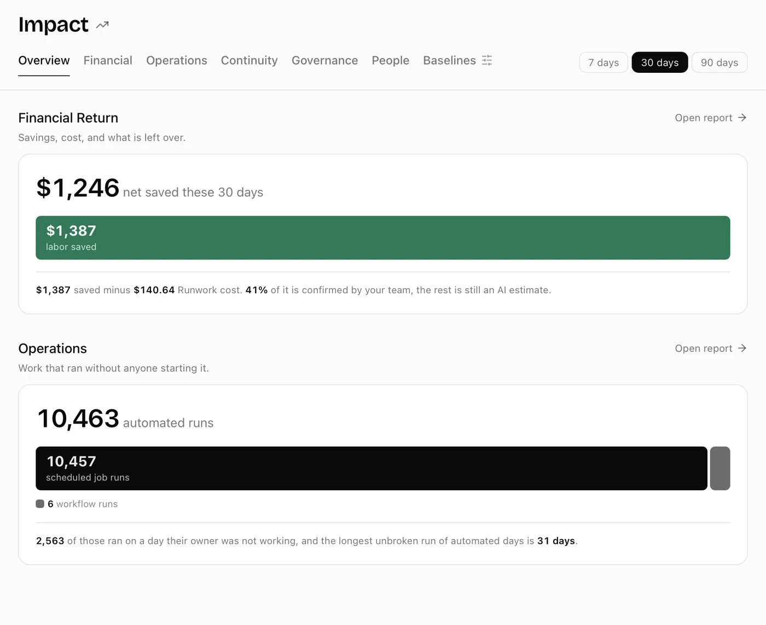Click the 31 days streak value
766x625 pixels.
point(556,541)
